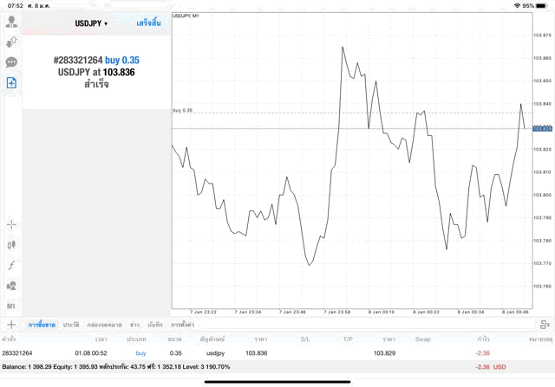Open the บันทึก (Journal) tab
Viewport: 555px width, 387px height.
point(155,324)
